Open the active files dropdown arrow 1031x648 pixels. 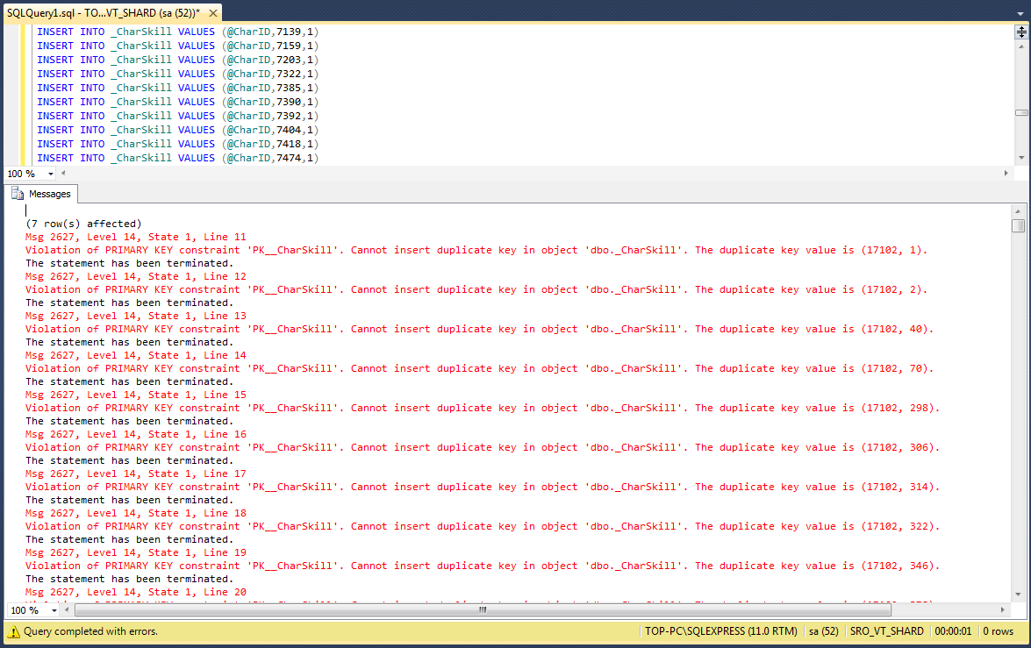click(1020, 14)
